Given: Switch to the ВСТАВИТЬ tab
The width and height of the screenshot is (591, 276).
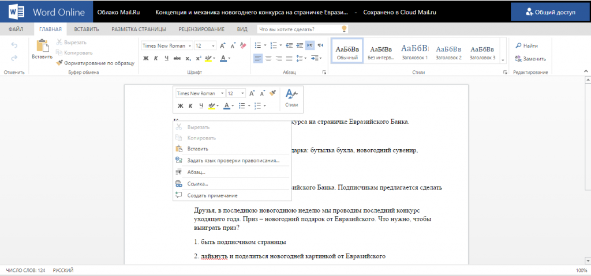Looking at the screenshot, I should tap(87, 29).
